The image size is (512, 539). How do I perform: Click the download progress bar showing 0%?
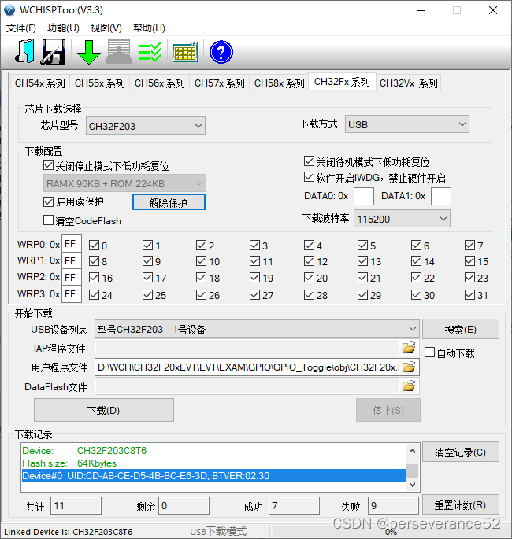click(391, 531)
